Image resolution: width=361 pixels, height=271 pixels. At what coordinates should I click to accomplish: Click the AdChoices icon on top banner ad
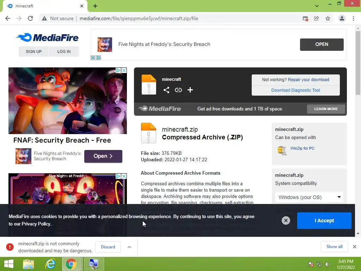pyautogui.click(x=99, y=58)
